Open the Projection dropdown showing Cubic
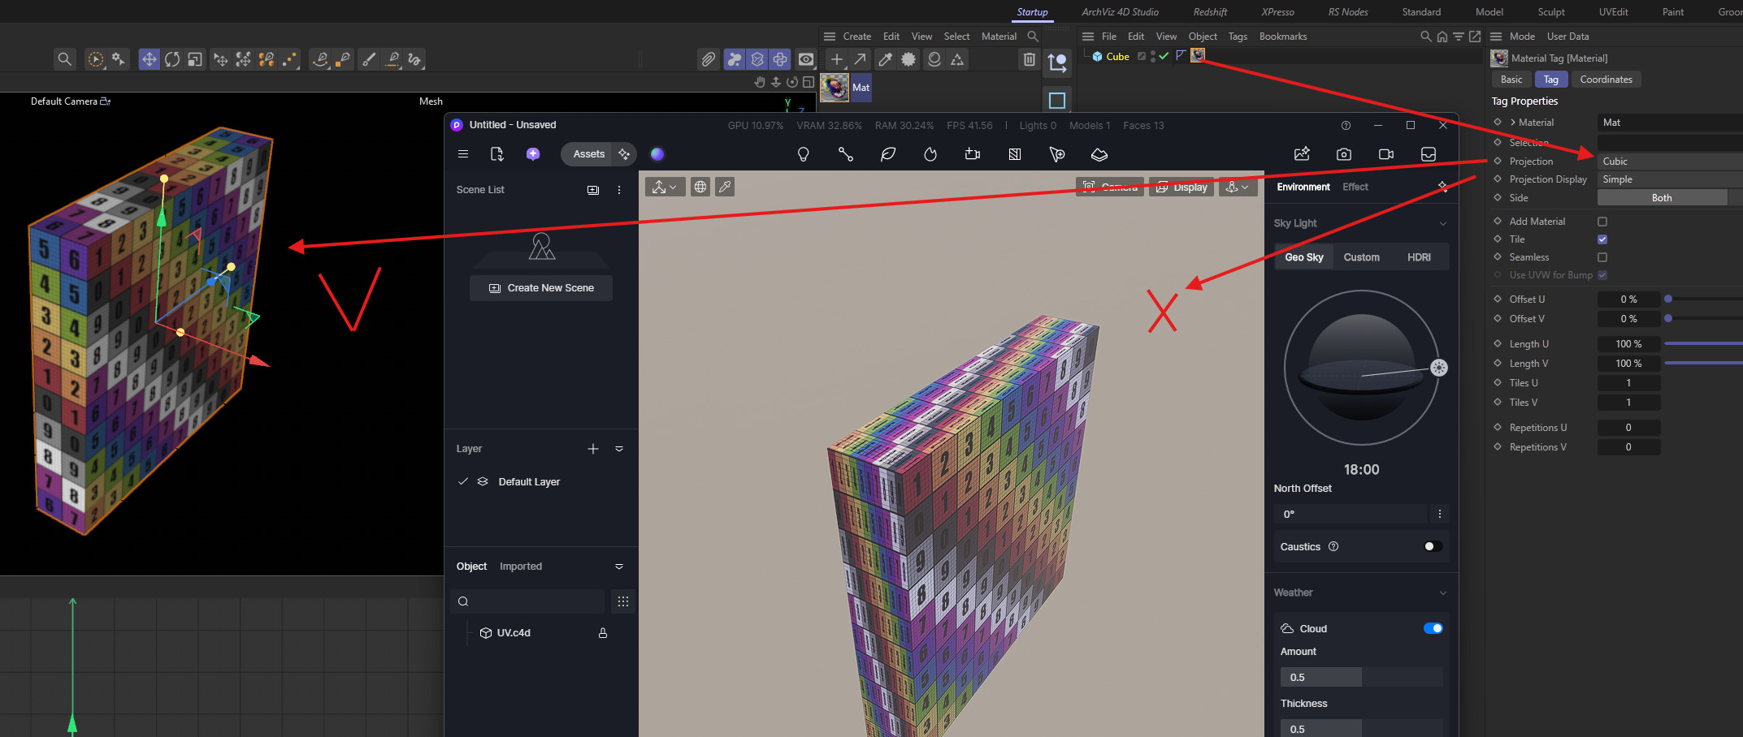This screenshot has height=737, width=1743. (1666, 162)
